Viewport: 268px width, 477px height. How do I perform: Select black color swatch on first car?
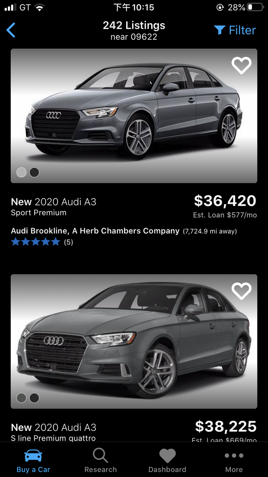[x=34, y=172]
